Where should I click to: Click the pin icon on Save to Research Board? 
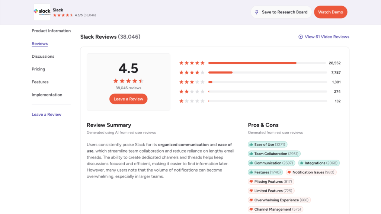click(x=256, y=12)
